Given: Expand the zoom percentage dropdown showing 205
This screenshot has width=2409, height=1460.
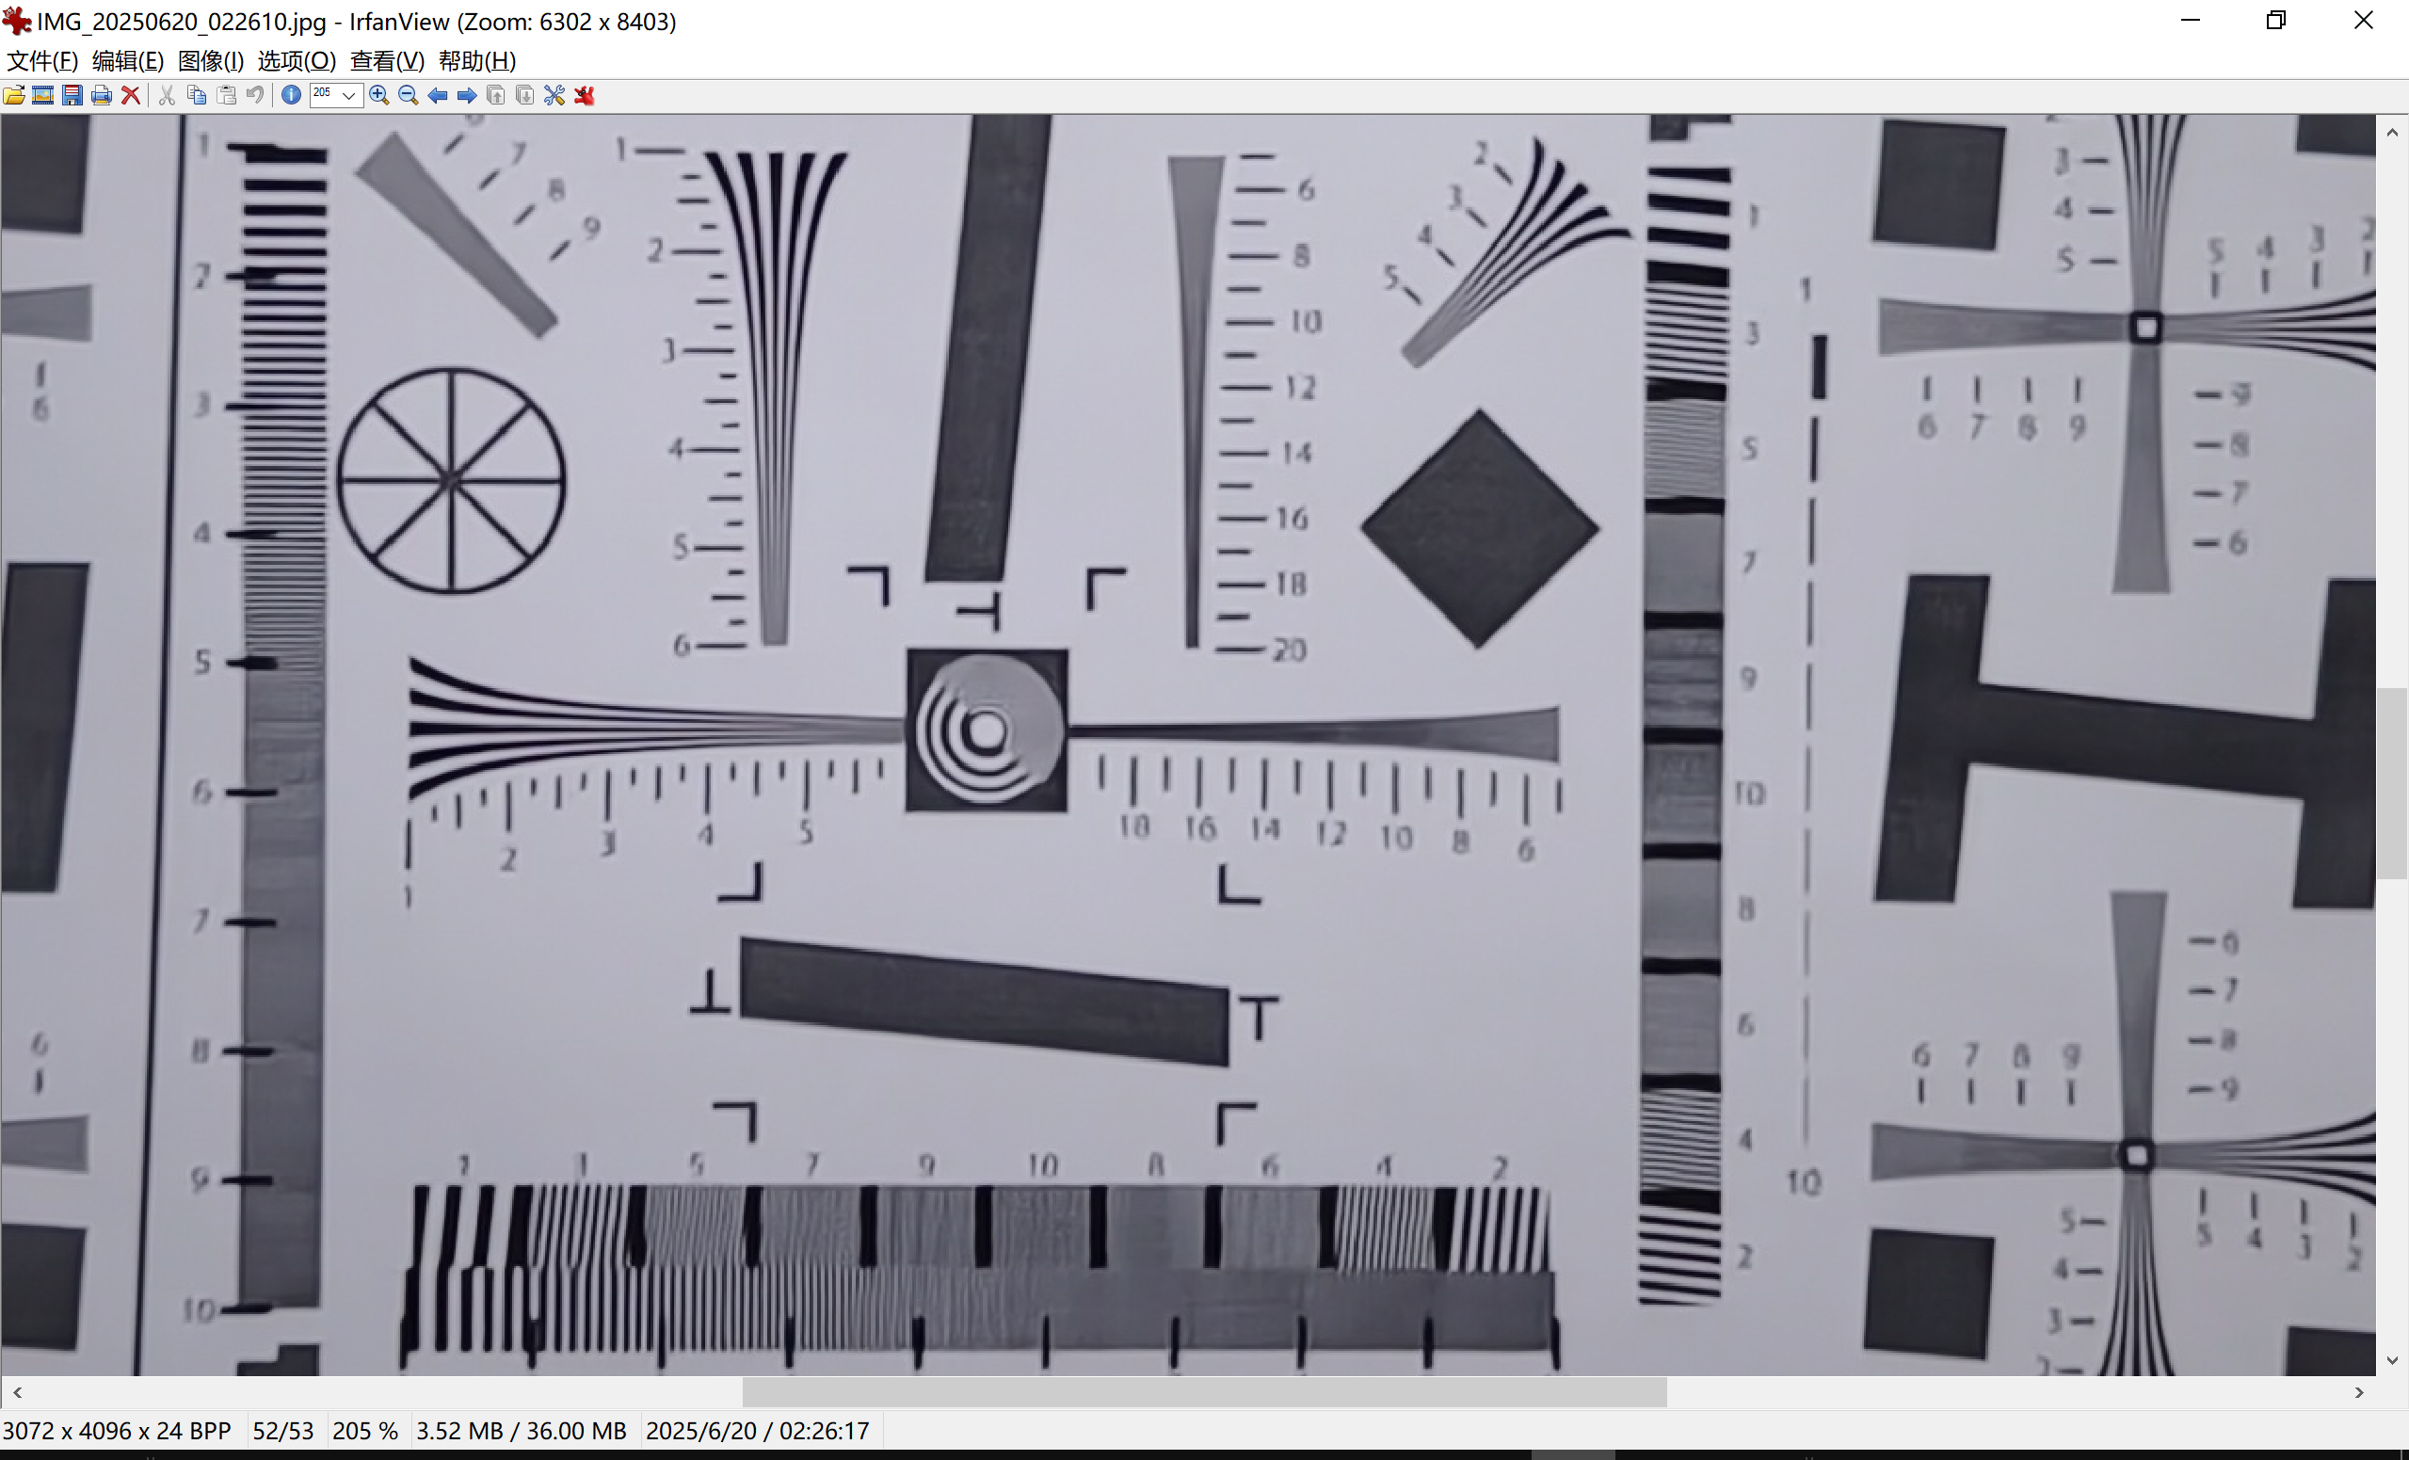Looking at the screenshot, I should click(349, 95).
